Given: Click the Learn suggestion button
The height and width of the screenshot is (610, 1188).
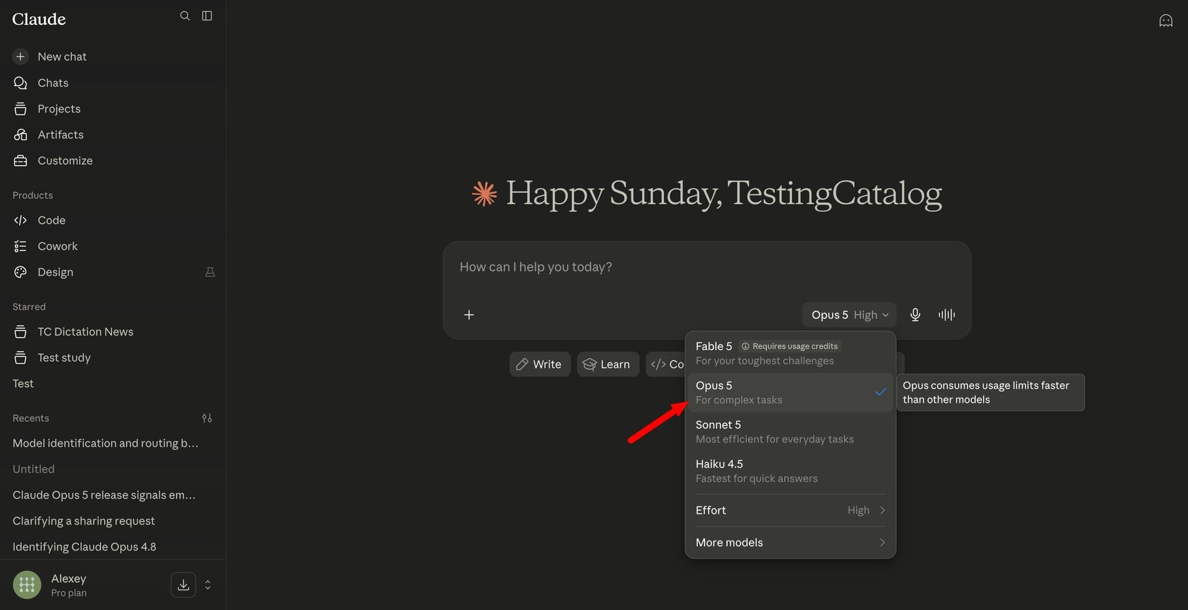Looking at the screenshot, I should tap(608, 364).
